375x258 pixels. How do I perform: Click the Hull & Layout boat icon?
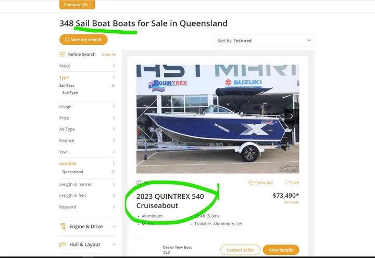(x=63, y=244)
